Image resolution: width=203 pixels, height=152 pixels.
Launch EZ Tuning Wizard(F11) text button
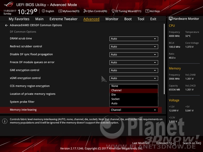128,11
